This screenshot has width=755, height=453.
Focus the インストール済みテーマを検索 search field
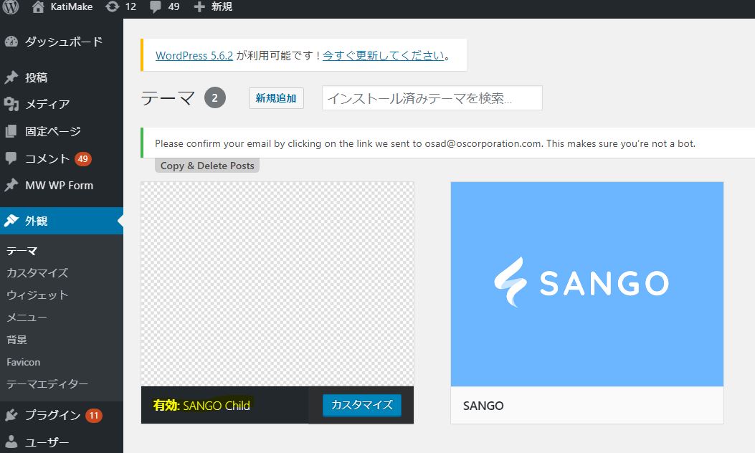432,98
